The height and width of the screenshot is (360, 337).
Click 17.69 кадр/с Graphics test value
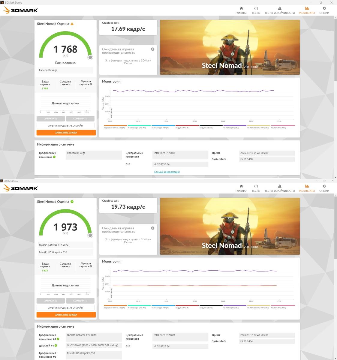128,29
